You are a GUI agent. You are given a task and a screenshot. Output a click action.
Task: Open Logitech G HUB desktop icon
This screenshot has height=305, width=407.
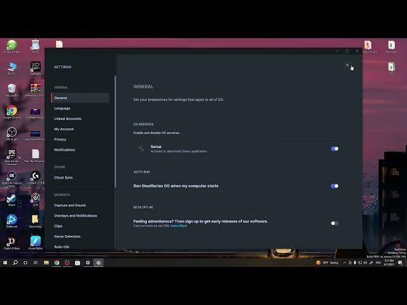coord(36,178)
